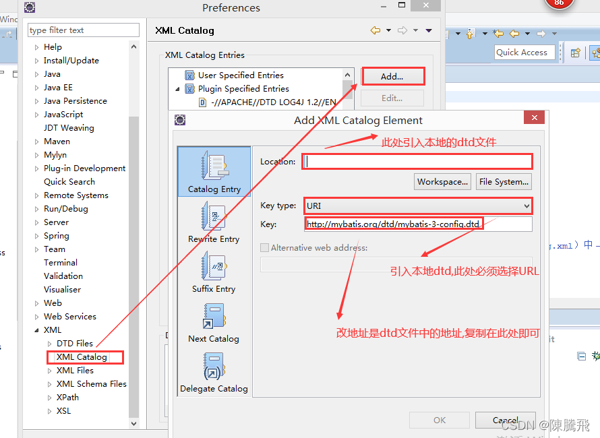Expand the Maven preferences node
Screen dimensions: 600x438
tap(36, 142)
